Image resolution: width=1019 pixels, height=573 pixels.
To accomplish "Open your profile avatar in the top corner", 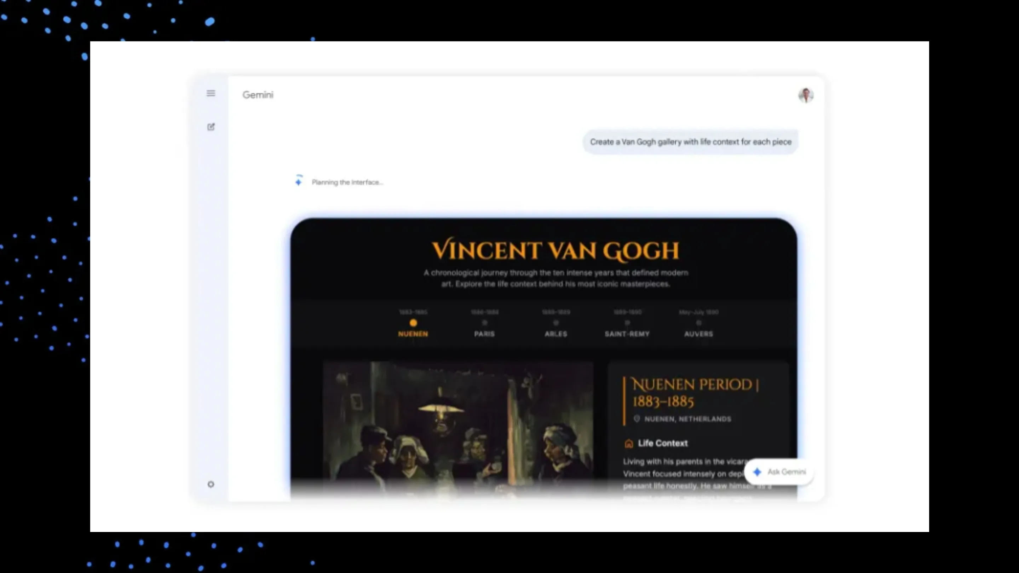I will coord(806,94).
